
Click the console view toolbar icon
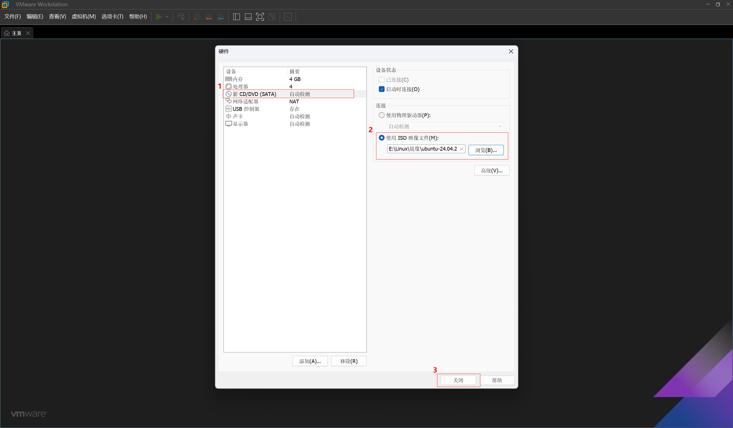click(x=288, y=17)
